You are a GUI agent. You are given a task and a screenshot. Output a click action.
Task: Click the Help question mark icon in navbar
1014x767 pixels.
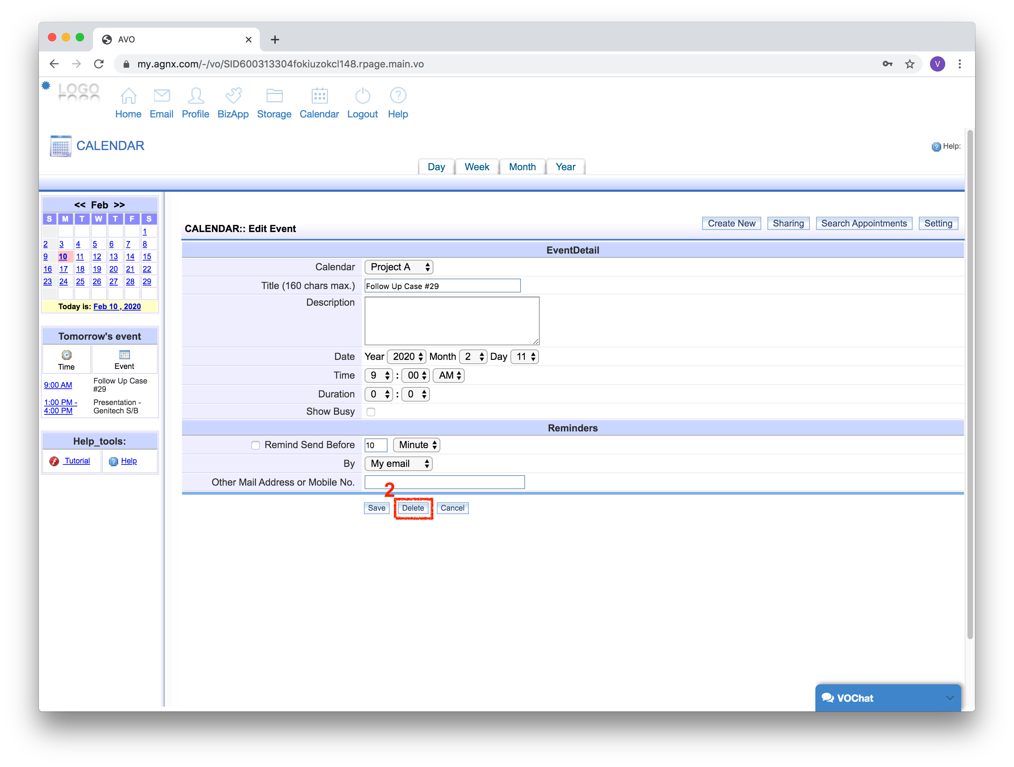coord(398,96)
